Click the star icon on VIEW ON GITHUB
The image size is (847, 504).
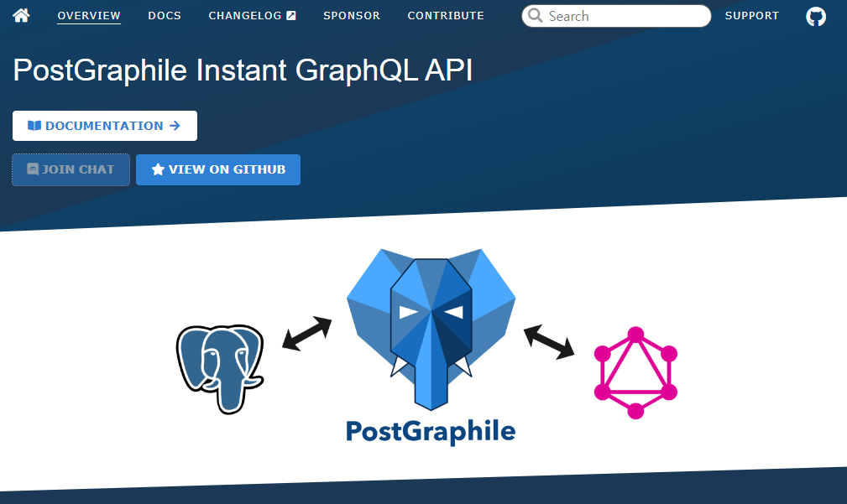coord(158,169)
